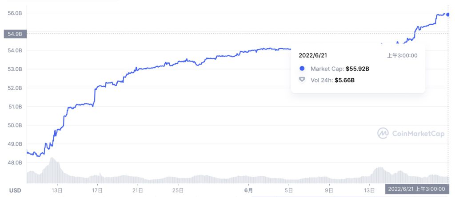The width and height of the screenshot is (455, 197).
Task: Select the 25日 date on x-axis
Action: pos(178,190)
